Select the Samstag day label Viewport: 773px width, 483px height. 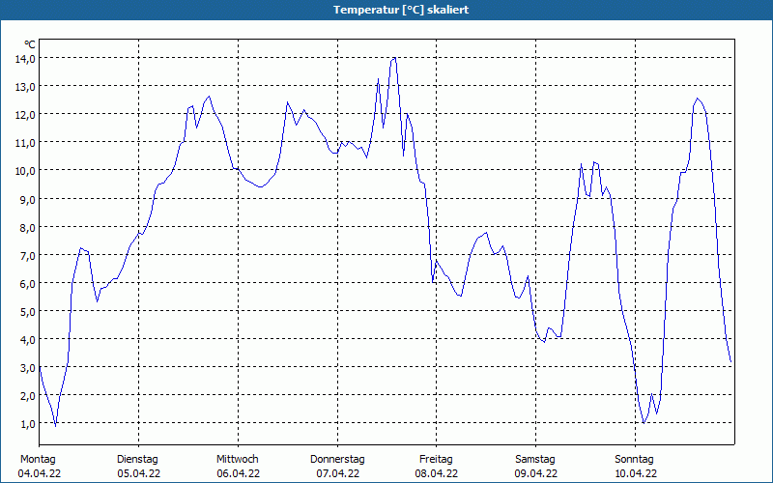[x=535, y=459]
